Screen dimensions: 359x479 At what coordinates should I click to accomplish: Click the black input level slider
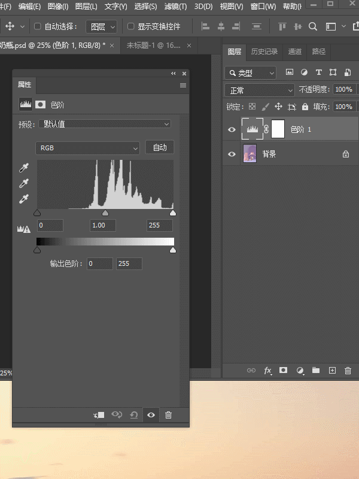coord(37,213)
